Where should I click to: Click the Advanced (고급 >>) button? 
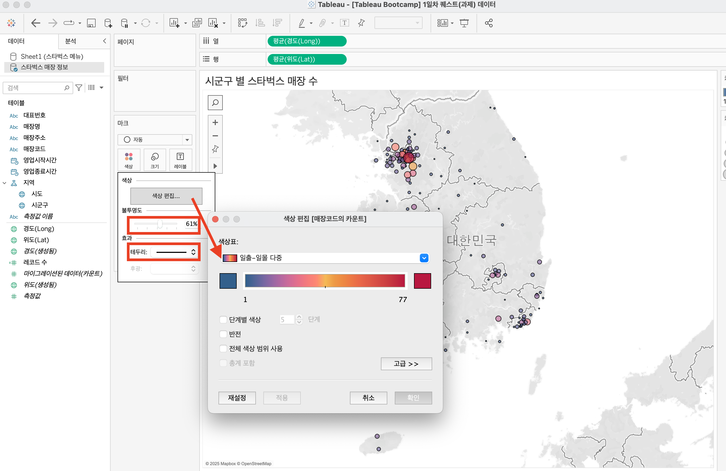click(406, 364)
